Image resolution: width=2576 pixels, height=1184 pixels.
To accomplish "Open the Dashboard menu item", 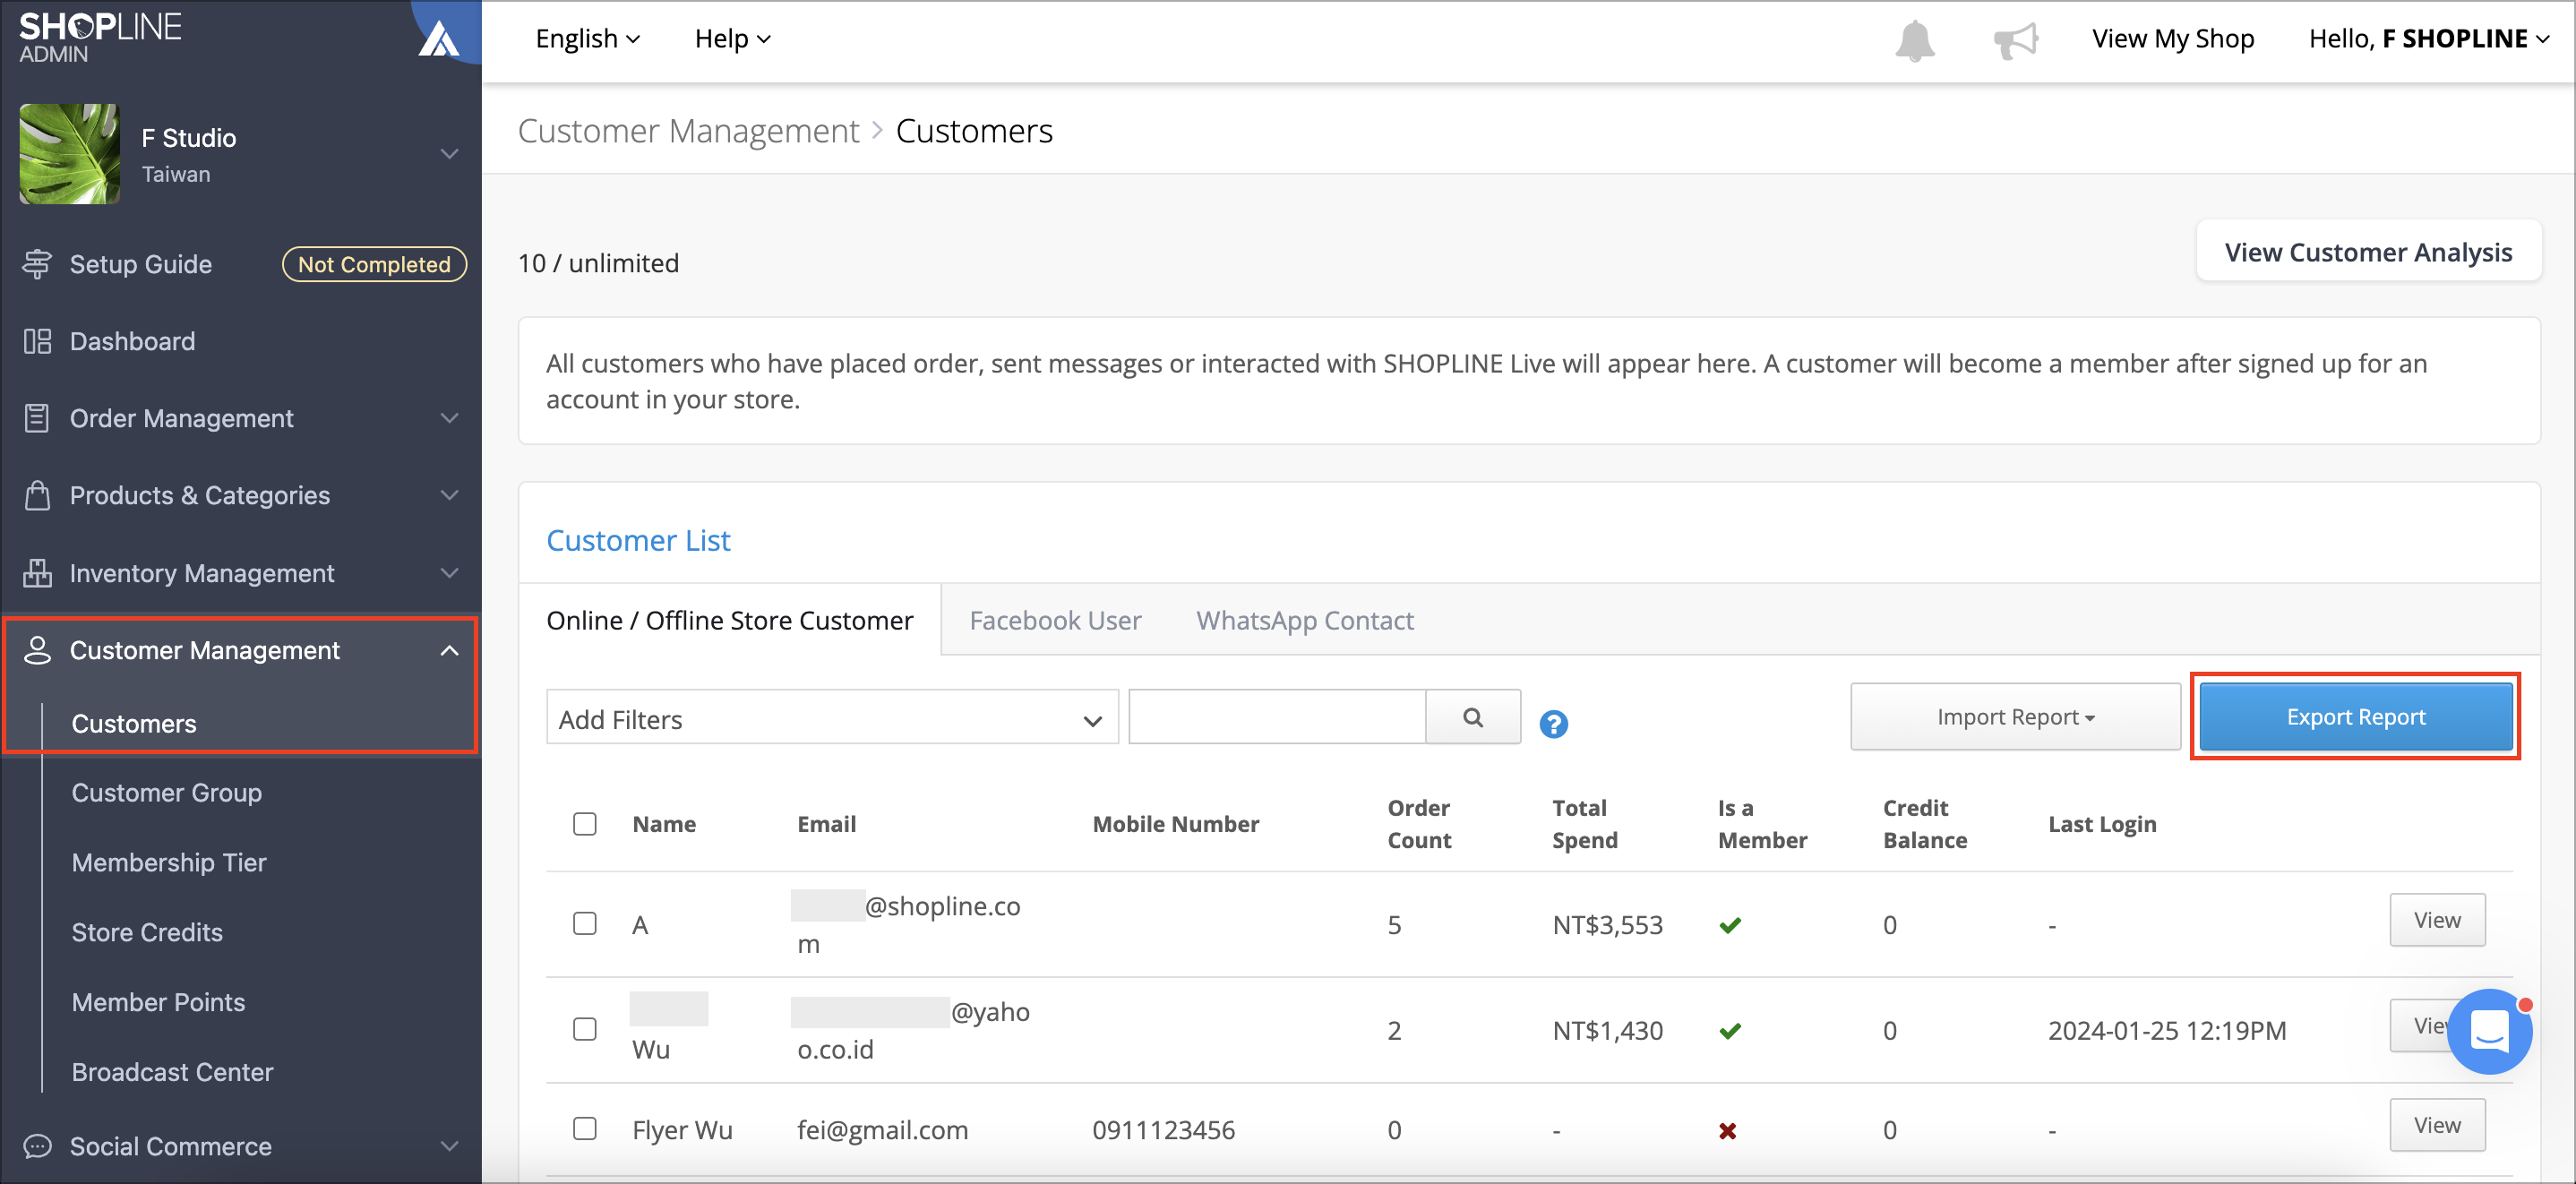I will point(132,341).
